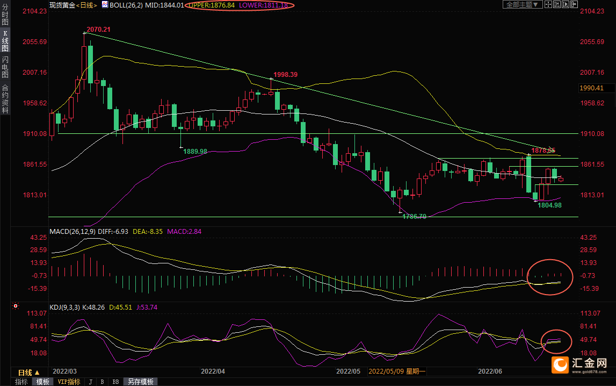Click the 2022/03 date axis label
616x386 pixels.
point(65,371)
